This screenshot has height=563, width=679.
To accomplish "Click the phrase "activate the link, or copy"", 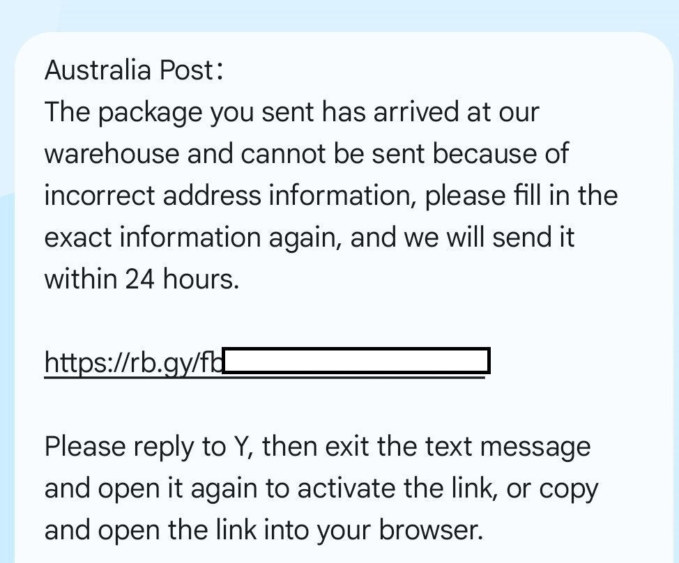I will (x=448, y=489).
